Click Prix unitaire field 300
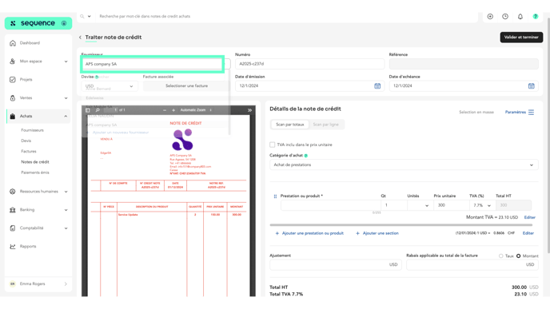550x309 pixels. (x=451, y=205)
